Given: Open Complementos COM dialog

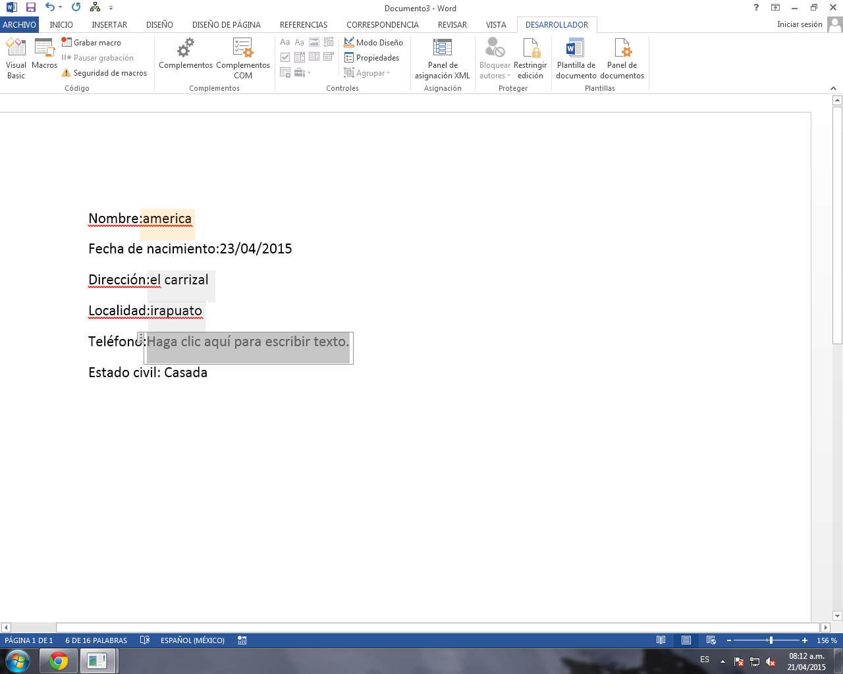Looking at the screenshot, I should pos(243,58).
